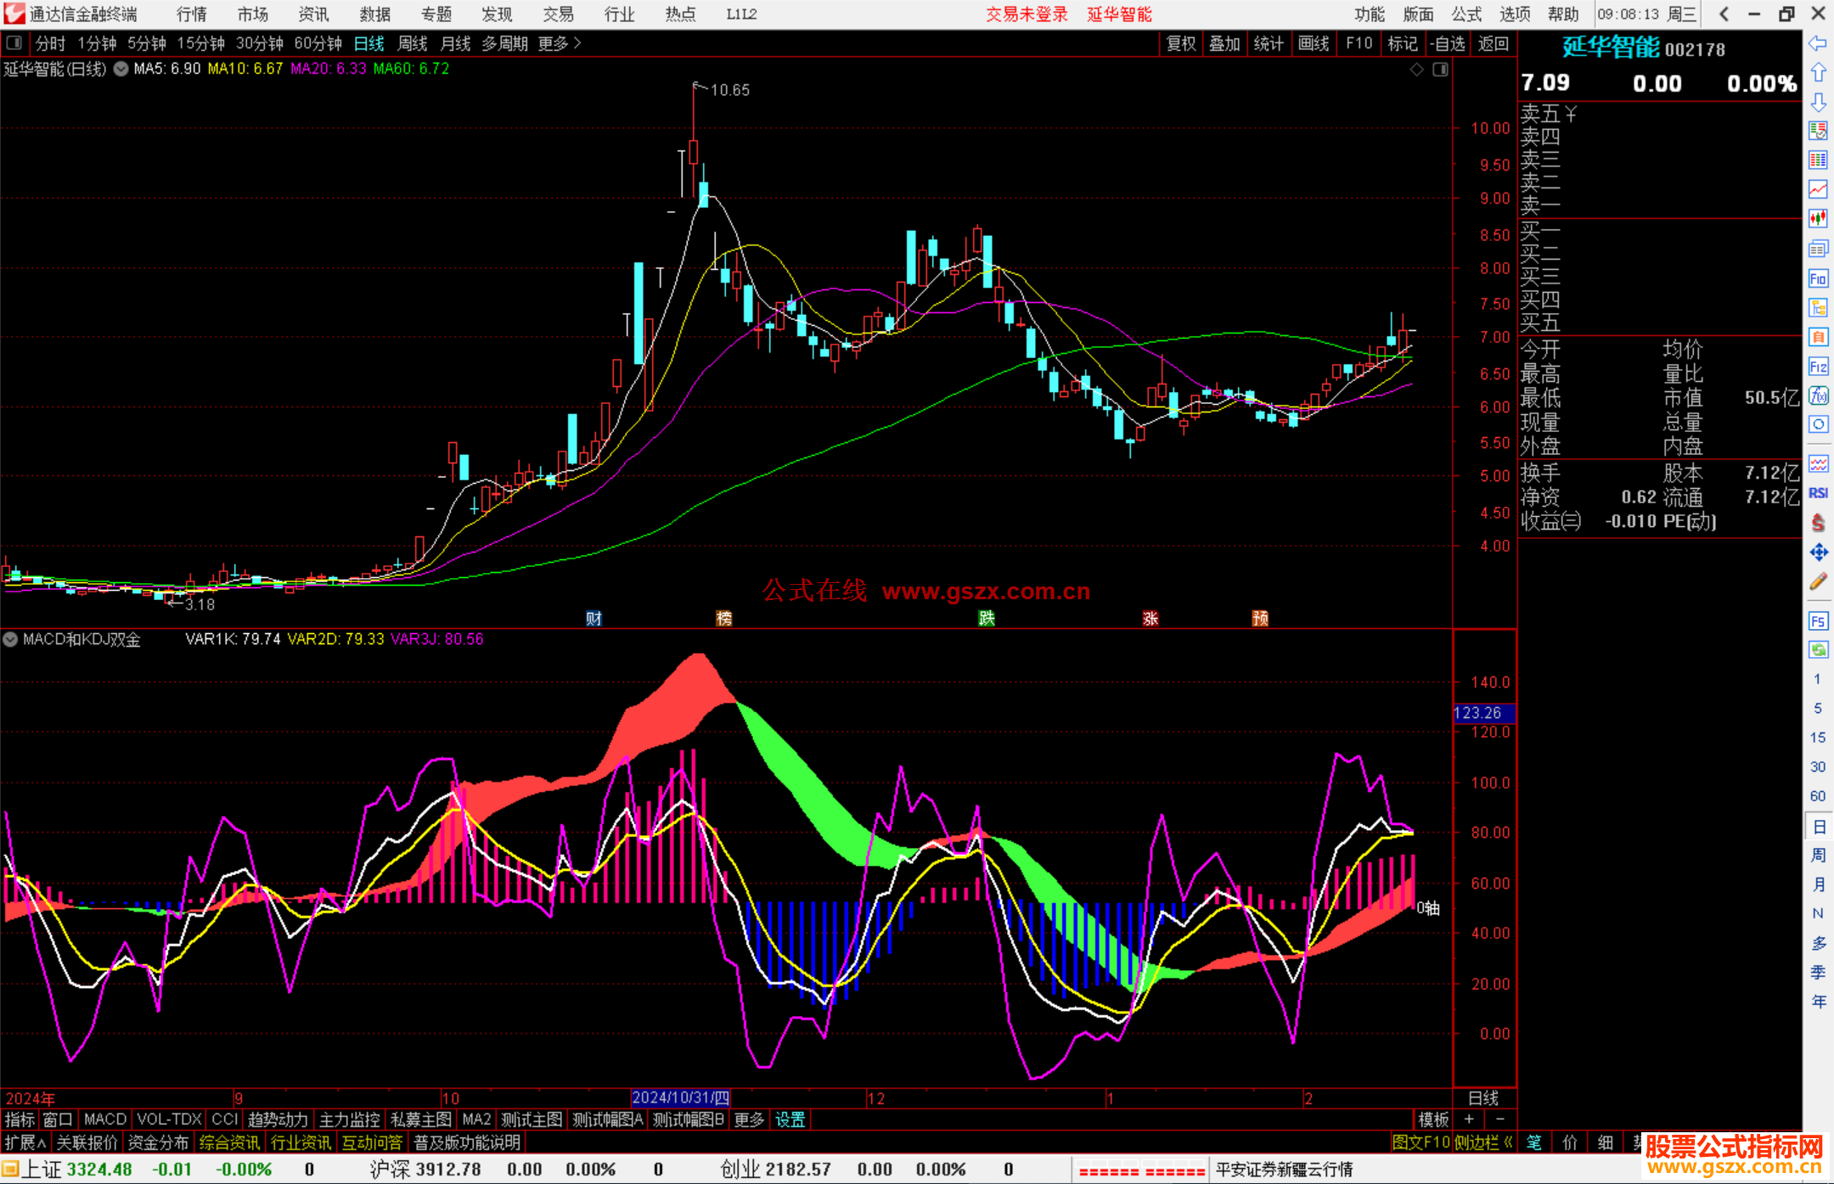Click the plus zoom button near 模板
The height and width of the screenshot is (1184, 1834).
click(1470, 1119)
